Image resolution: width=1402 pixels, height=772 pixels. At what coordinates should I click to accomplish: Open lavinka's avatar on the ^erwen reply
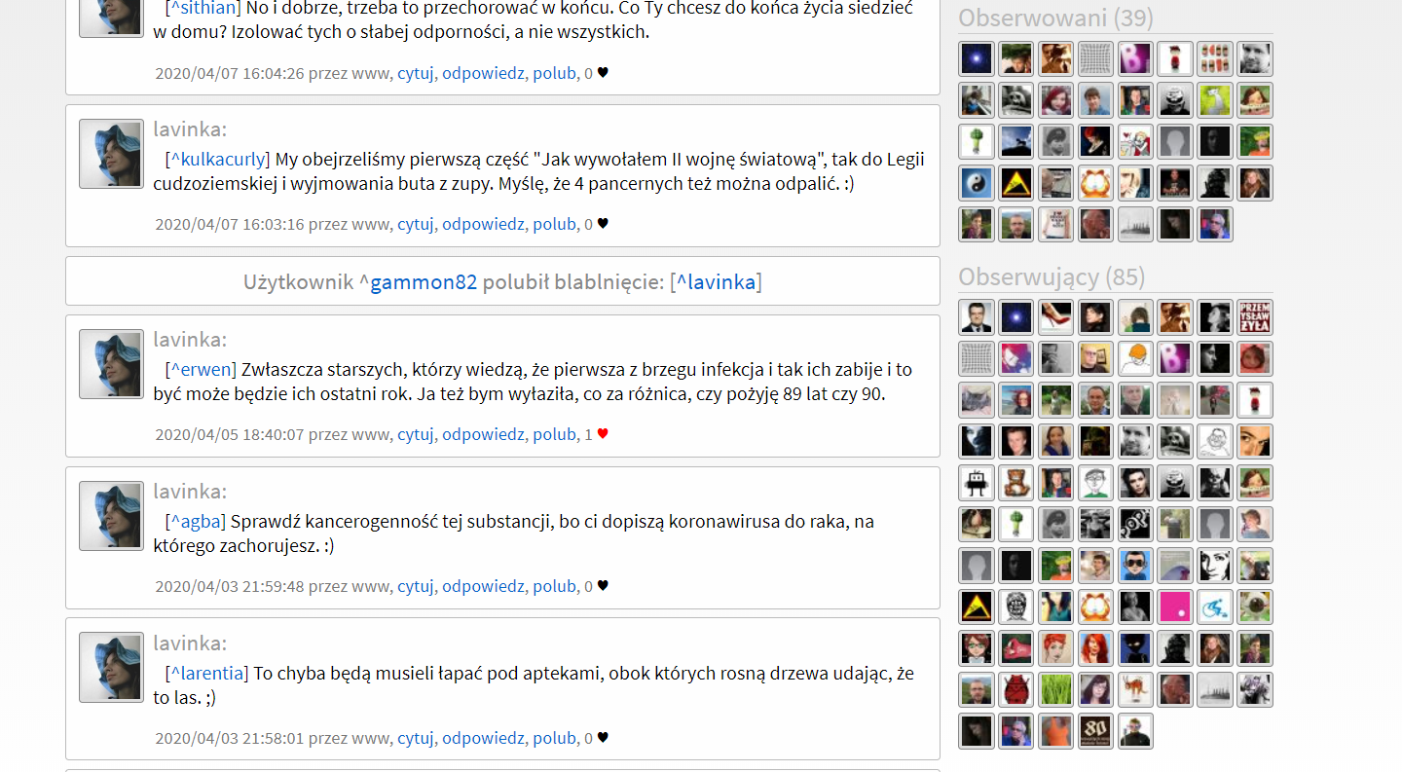pos(111,364)
